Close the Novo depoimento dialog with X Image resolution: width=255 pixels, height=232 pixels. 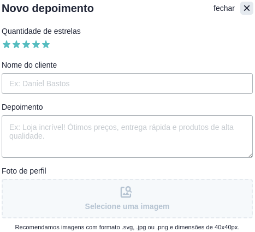click(x=247, y=8)
